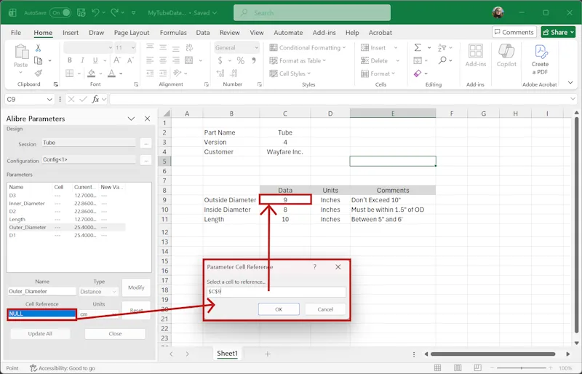This screenshot has width=582, height=374.
Task: Click the Borders icon
Action: 69,73
